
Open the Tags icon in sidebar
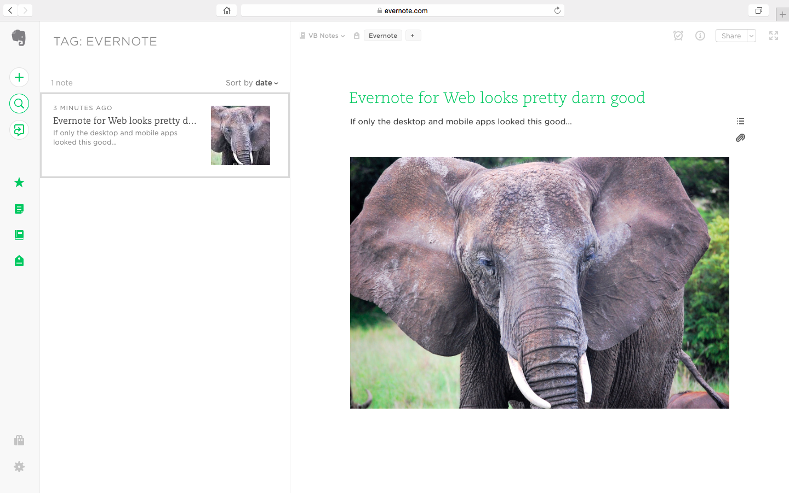[x=19, y=261]
